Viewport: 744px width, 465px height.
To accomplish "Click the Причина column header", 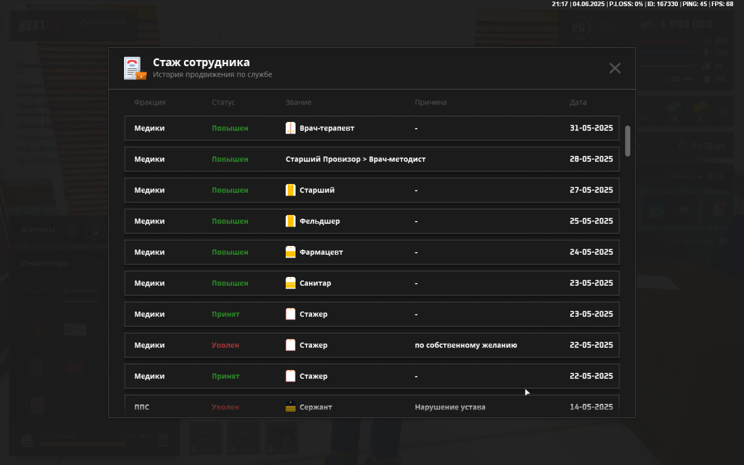I will pyautogui.click(x=431, y=103).
